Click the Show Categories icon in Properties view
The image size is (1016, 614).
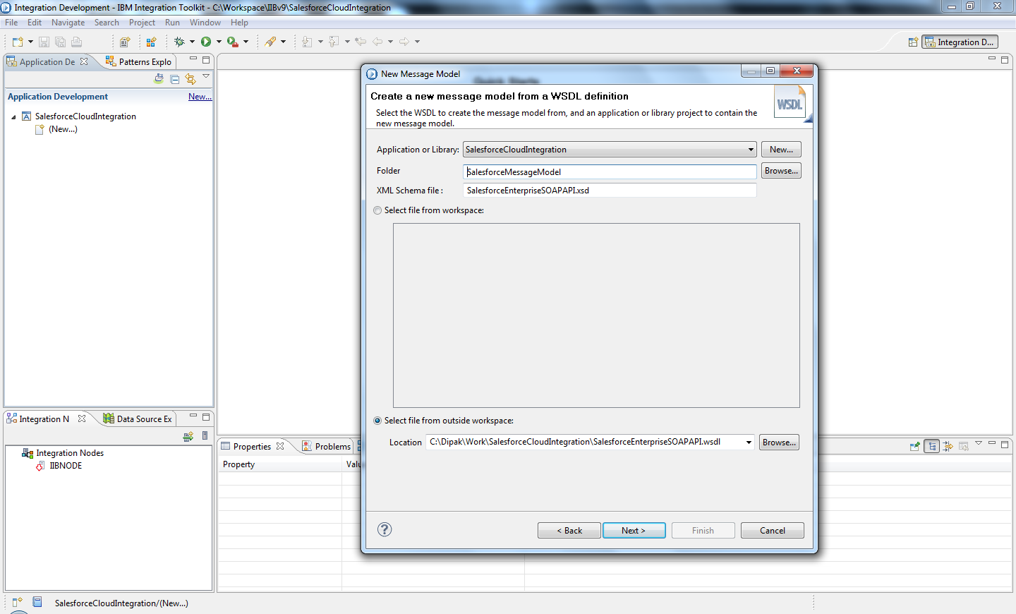(932, 446)
